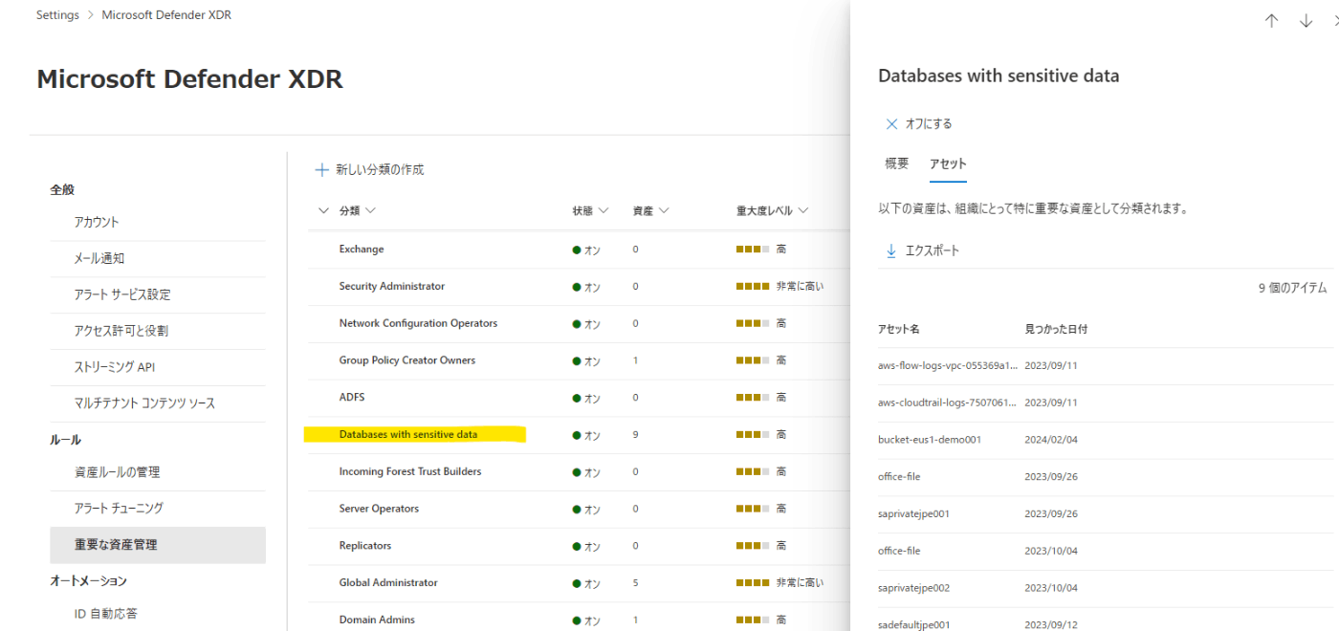Open Incoming Forest Trust Builders row
The height and width of the screenshot is (631, 1339).
click(x=410, y=472)
